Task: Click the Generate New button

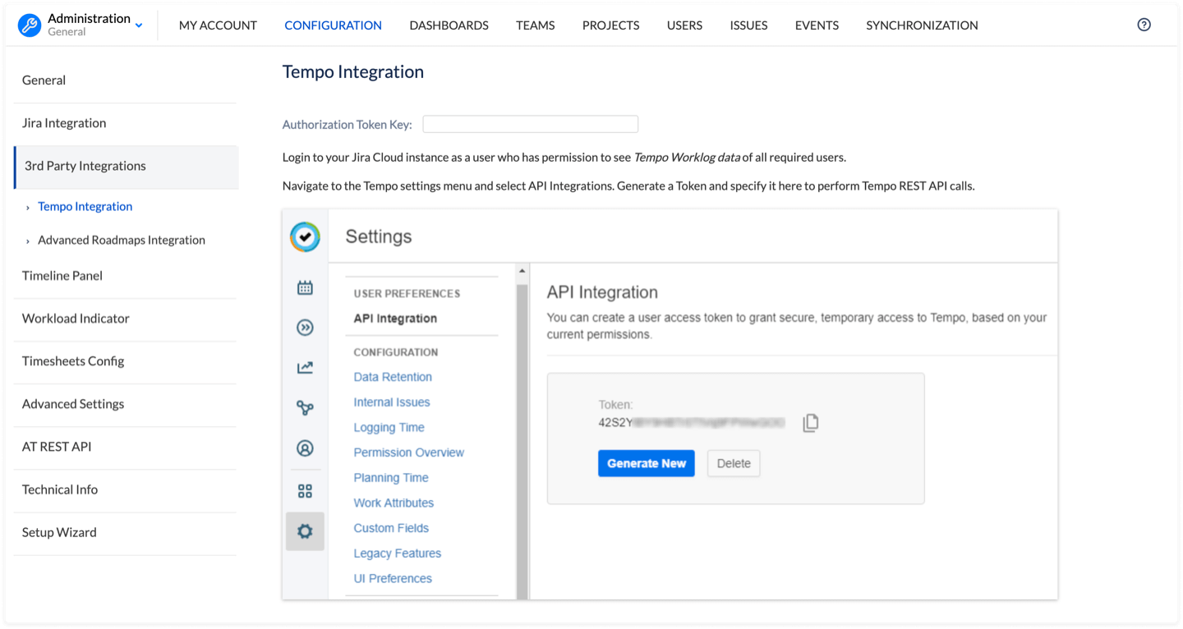Action: click(x=647, y=463)
